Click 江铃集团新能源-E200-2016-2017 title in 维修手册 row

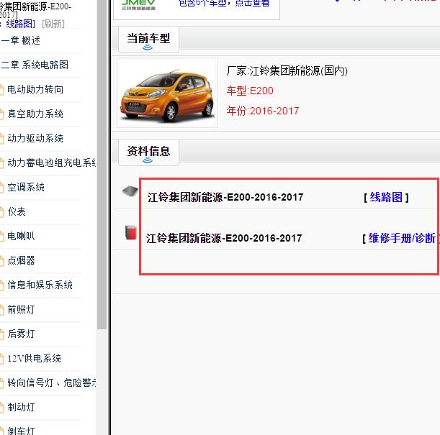(224, 238)
